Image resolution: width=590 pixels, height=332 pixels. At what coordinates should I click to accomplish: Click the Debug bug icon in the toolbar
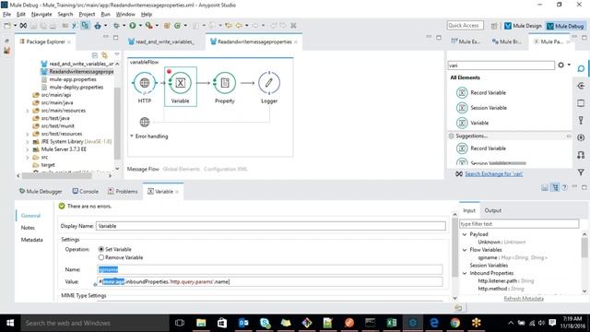pyautogui.click(x=117, y=26)
